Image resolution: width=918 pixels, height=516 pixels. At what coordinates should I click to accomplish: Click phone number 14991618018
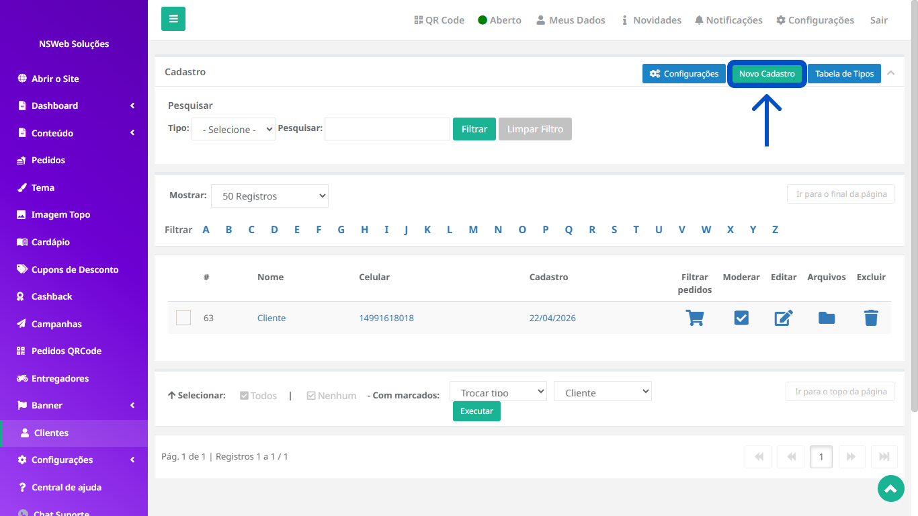tap(386, 318)
